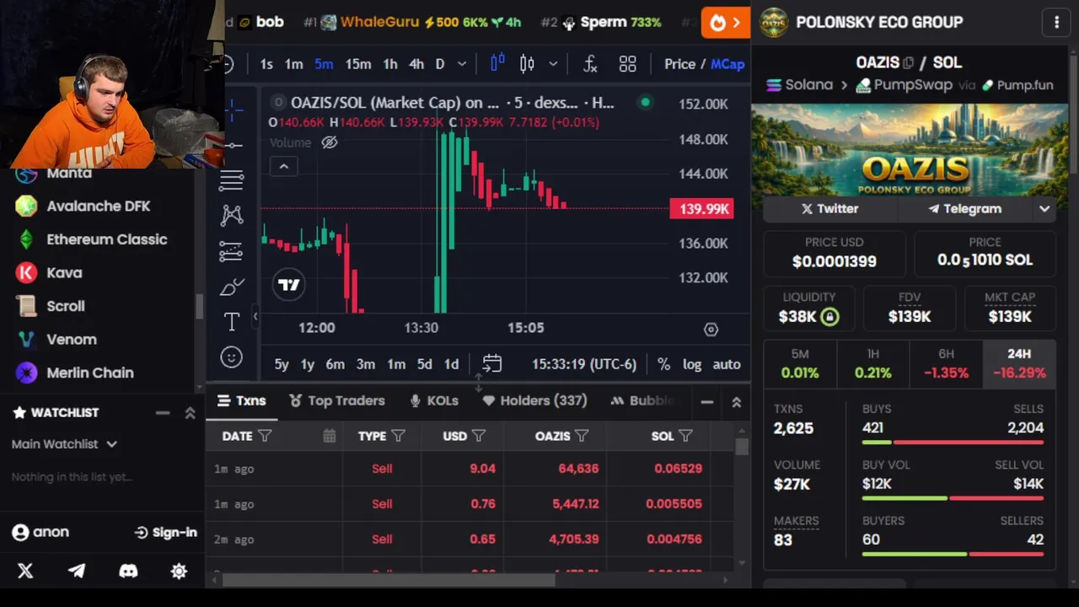This screenshot has height=607, width=1079.
Task: Select the Text annotation tool
Action: click(231, 321)
